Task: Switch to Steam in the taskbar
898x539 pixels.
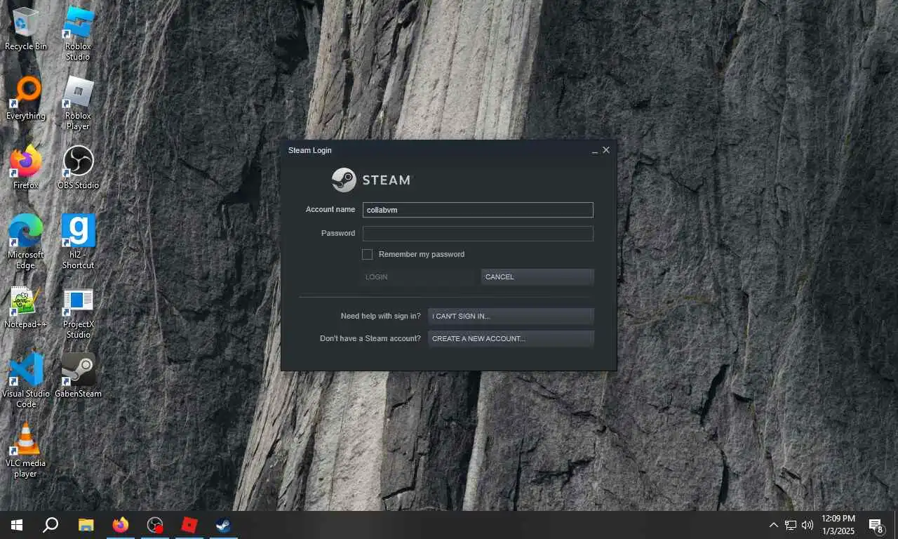Action: point(224,525)
